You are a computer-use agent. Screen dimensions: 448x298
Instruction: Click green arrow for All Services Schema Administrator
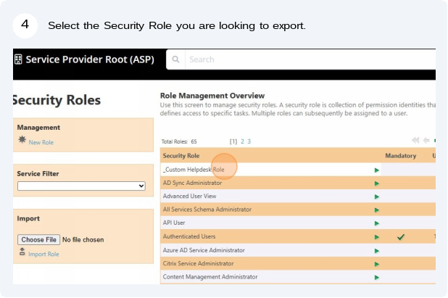tap(376, 210)
